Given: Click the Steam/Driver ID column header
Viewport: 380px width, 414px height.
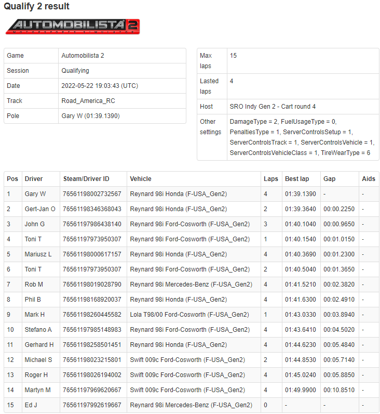Looking at the screenshot, I should 86,179.
